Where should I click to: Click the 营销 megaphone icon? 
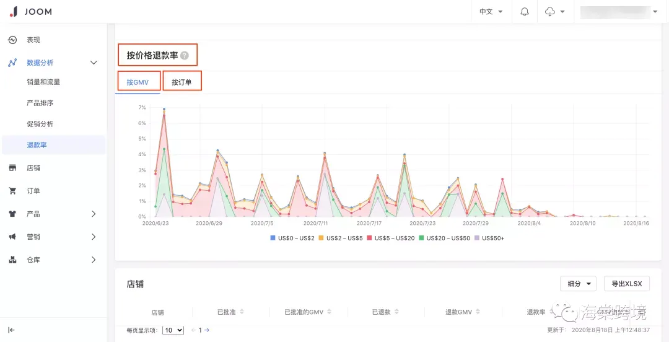12,237
